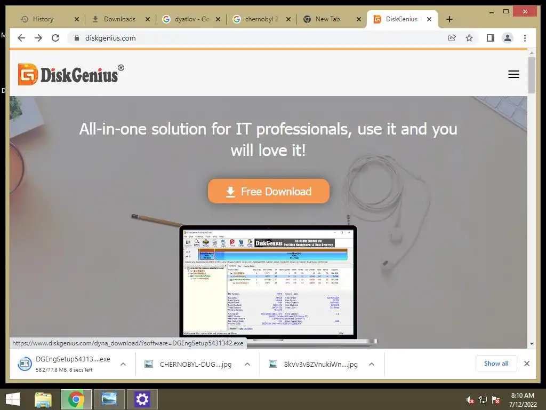Screen dimensions: 546x410
Task: Click the vertical scrollbar thumb
Action: point(532,75)
